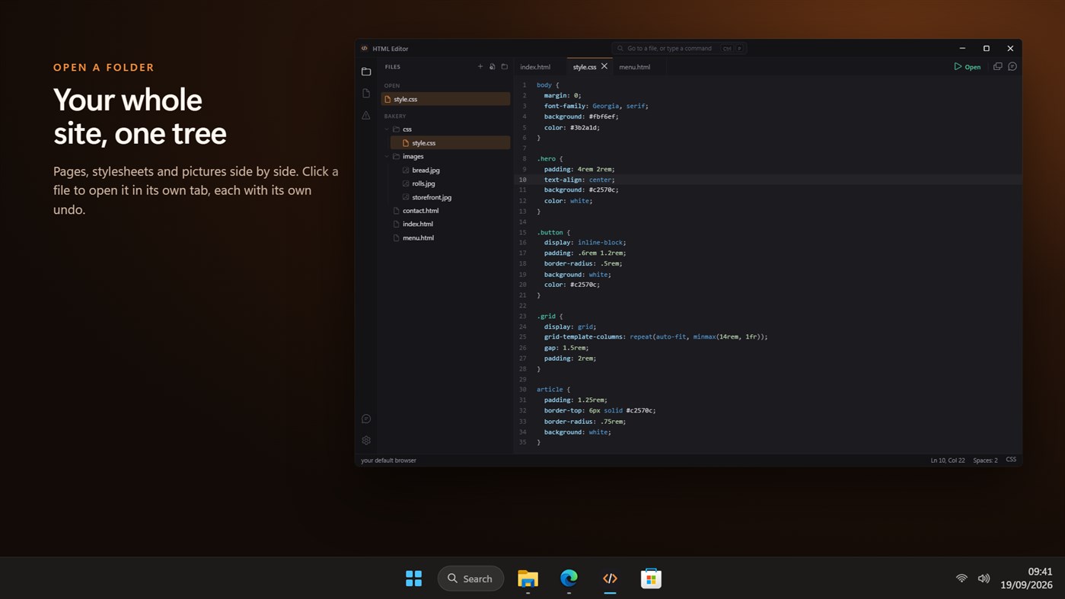
Task: Click the overlapping windows icon beside Open
Action: tap(997, 66)
